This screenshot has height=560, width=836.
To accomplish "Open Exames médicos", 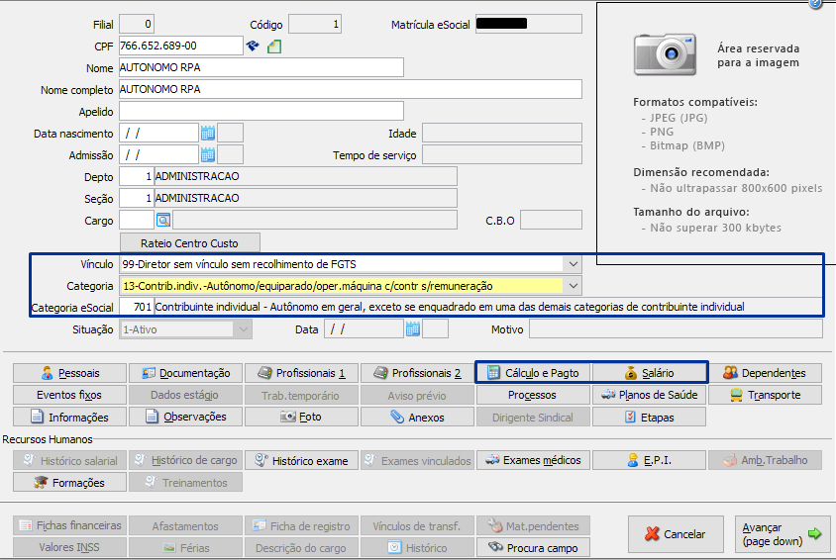I will coord(533,460).
